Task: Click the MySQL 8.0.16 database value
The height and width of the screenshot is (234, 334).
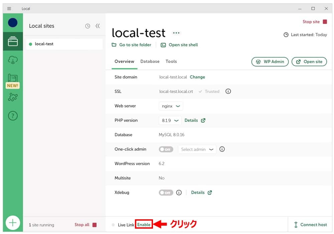Action: pos(171,135)
